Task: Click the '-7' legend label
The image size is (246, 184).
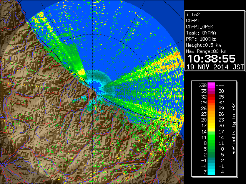Action: coord(204,172)
